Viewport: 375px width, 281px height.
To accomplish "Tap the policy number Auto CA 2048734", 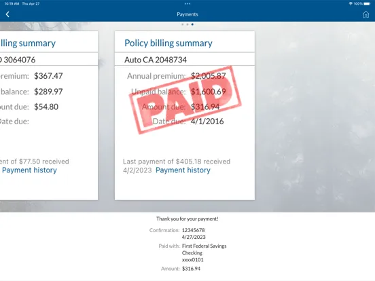I will click(x=156, y=60).
